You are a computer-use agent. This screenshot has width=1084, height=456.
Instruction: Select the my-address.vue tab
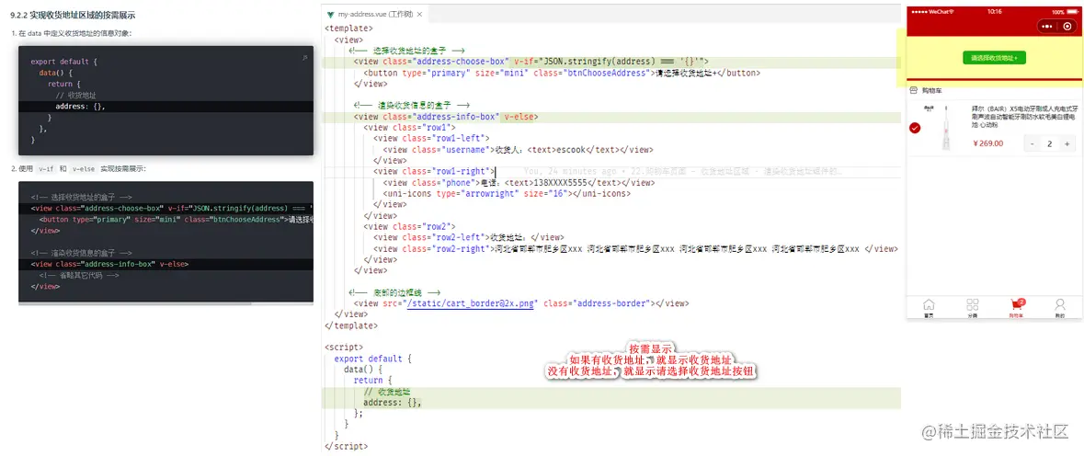pos(375,14)
